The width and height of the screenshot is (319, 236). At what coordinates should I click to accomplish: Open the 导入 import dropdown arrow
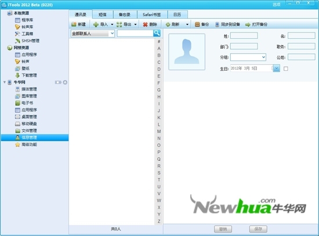click(112, 24)
